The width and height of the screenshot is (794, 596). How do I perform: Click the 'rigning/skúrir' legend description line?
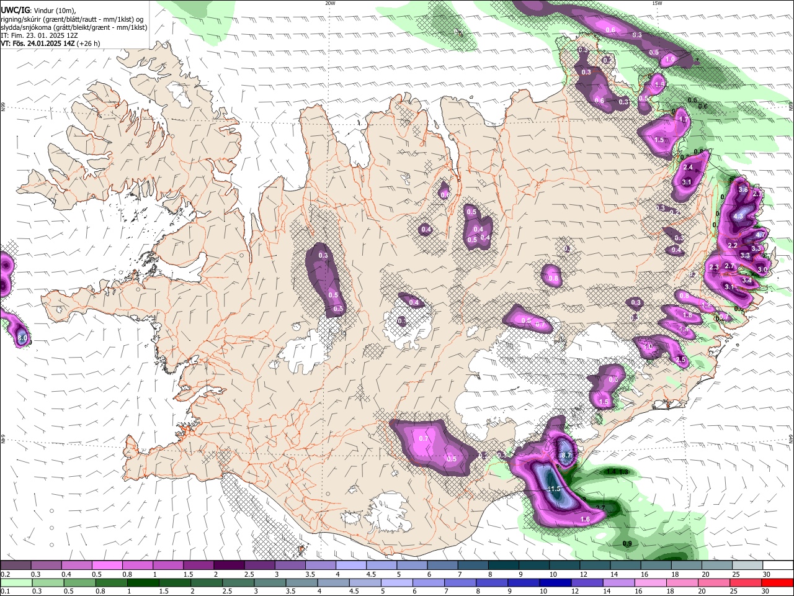tap(72, 19)
